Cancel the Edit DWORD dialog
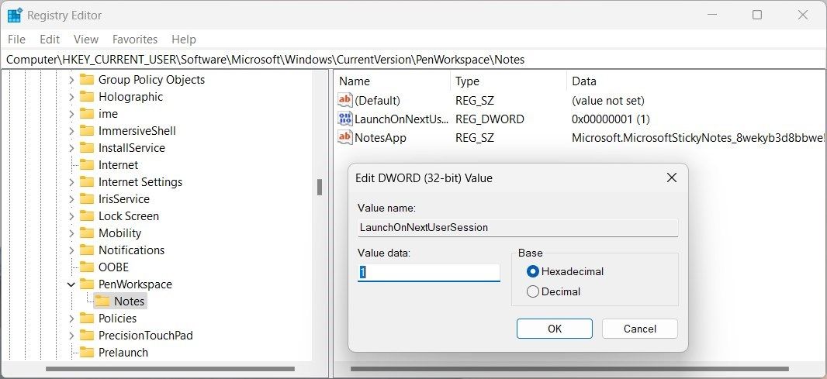The image size is (827, 379). (x=639, y=329)
